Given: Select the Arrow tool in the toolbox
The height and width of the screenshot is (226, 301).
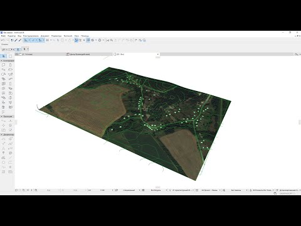Looking at the screenshot, I should 4,56.
